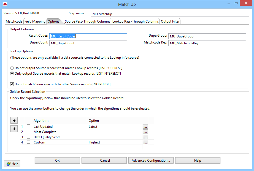Check the Most Complete algorithm box
The image size is (254, 171).
29,132
